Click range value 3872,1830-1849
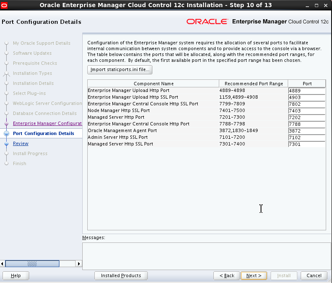Viewport: 332px width, 283px height. (x=238, y=130)
